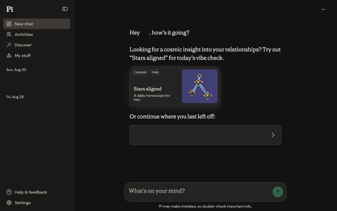Open the three-dot more options menu
The height and width of the screenshot is (211, 337).
click(323, 9)
